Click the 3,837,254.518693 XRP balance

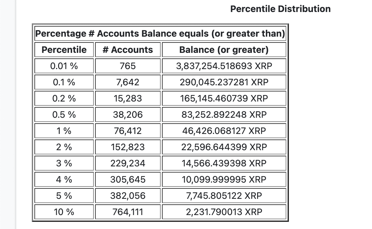(224, 66)
